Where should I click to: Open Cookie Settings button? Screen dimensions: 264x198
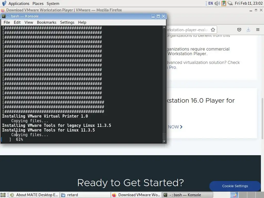[x=235, y=186]
